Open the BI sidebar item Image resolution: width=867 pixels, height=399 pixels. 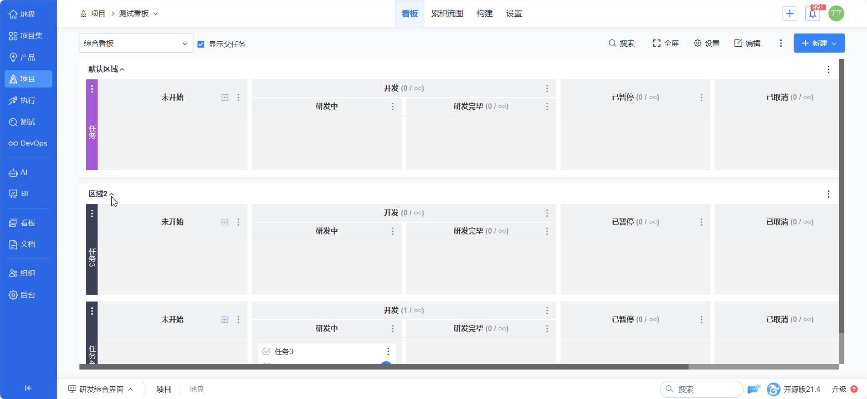(x=28, y=194)
